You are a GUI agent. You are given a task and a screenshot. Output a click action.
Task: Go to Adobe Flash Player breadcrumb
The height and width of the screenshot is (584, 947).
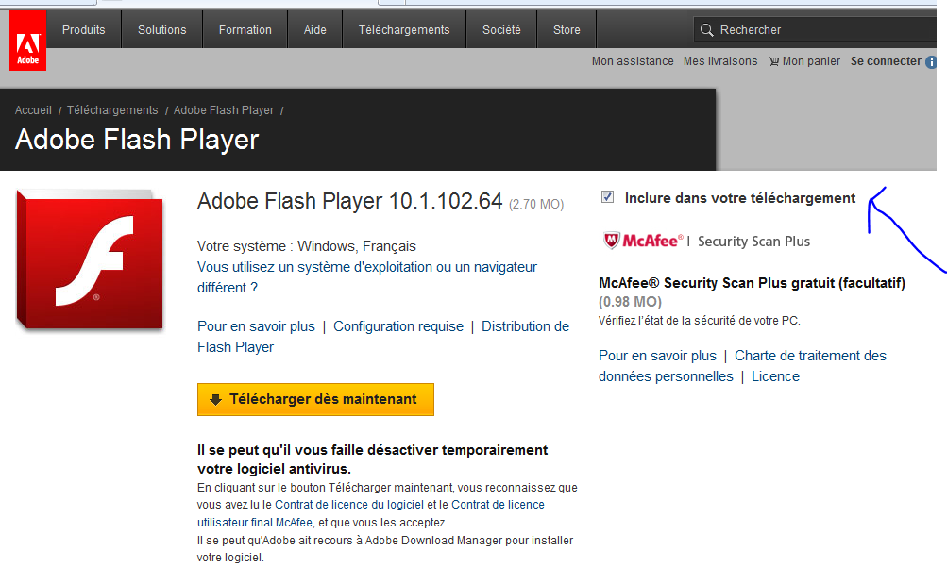224,110
